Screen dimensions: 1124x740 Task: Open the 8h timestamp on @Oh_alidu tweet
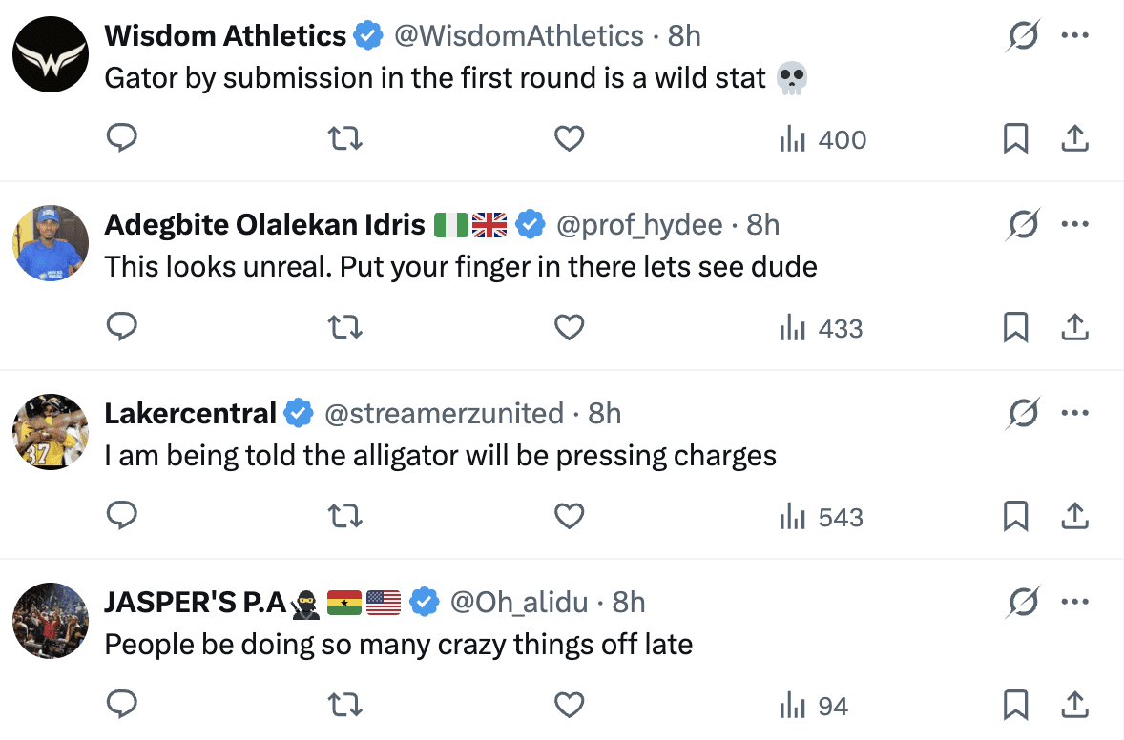pyautogui.click(x=629, y=603)
